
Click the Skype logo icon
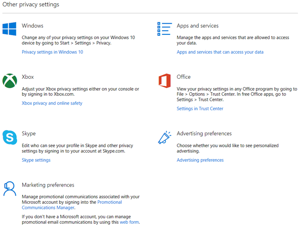[10, 137]
